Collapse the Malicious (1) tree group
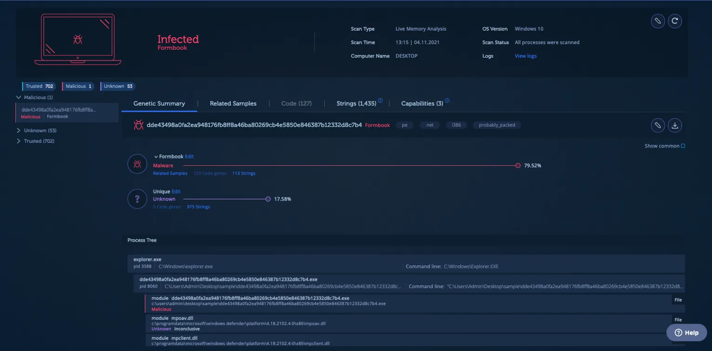 [19, 97]
